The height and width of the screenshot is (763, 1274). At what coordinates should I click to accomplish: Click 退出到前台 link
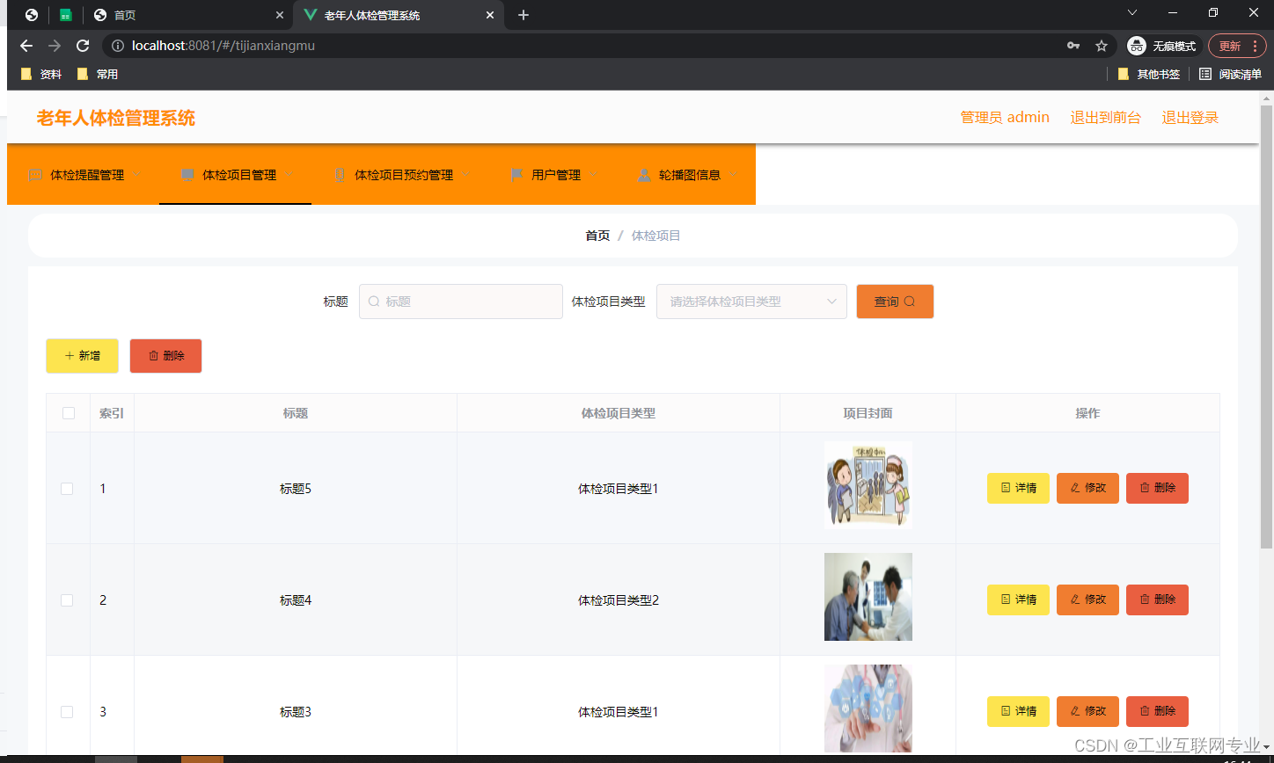(x=1105, y=118)
